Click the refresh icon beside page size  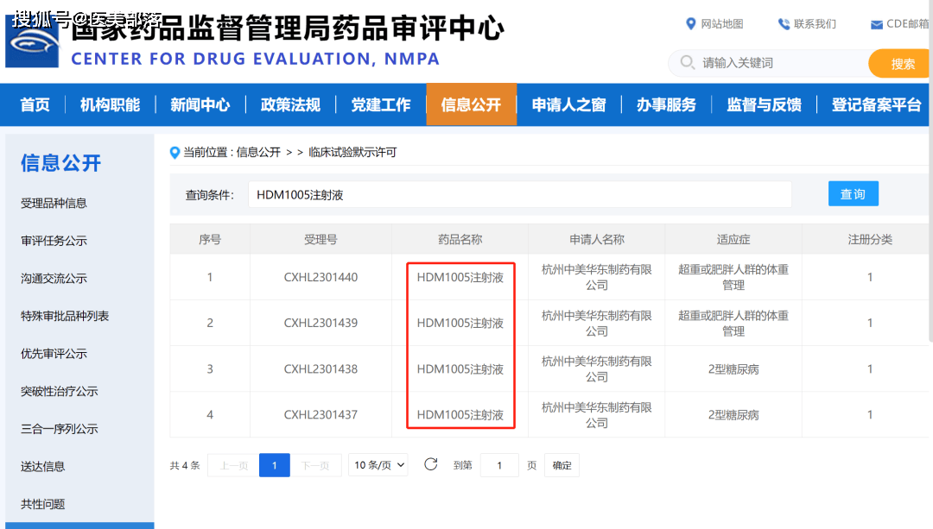point(430,464)
